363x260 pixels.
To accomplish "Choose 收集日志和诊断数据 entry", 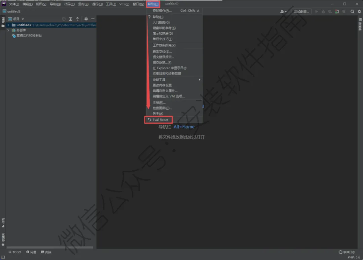I will [174, 74].
